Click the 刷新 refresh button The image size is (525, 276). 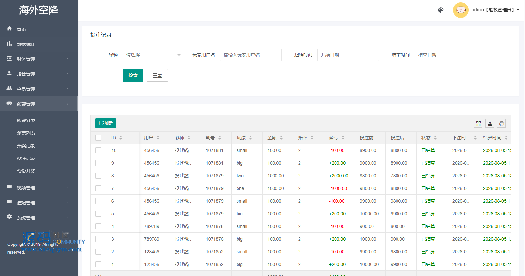coord(105,123)
